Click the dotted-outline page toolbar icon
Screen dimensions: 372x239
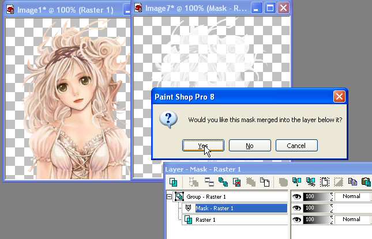(x=325, y=182)
